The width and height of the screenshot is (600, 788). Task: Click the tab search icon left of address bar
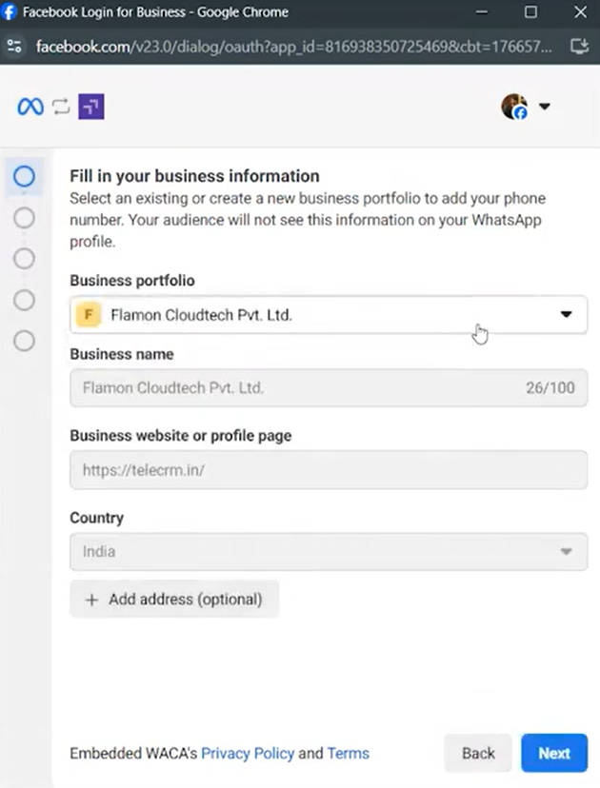13,46
